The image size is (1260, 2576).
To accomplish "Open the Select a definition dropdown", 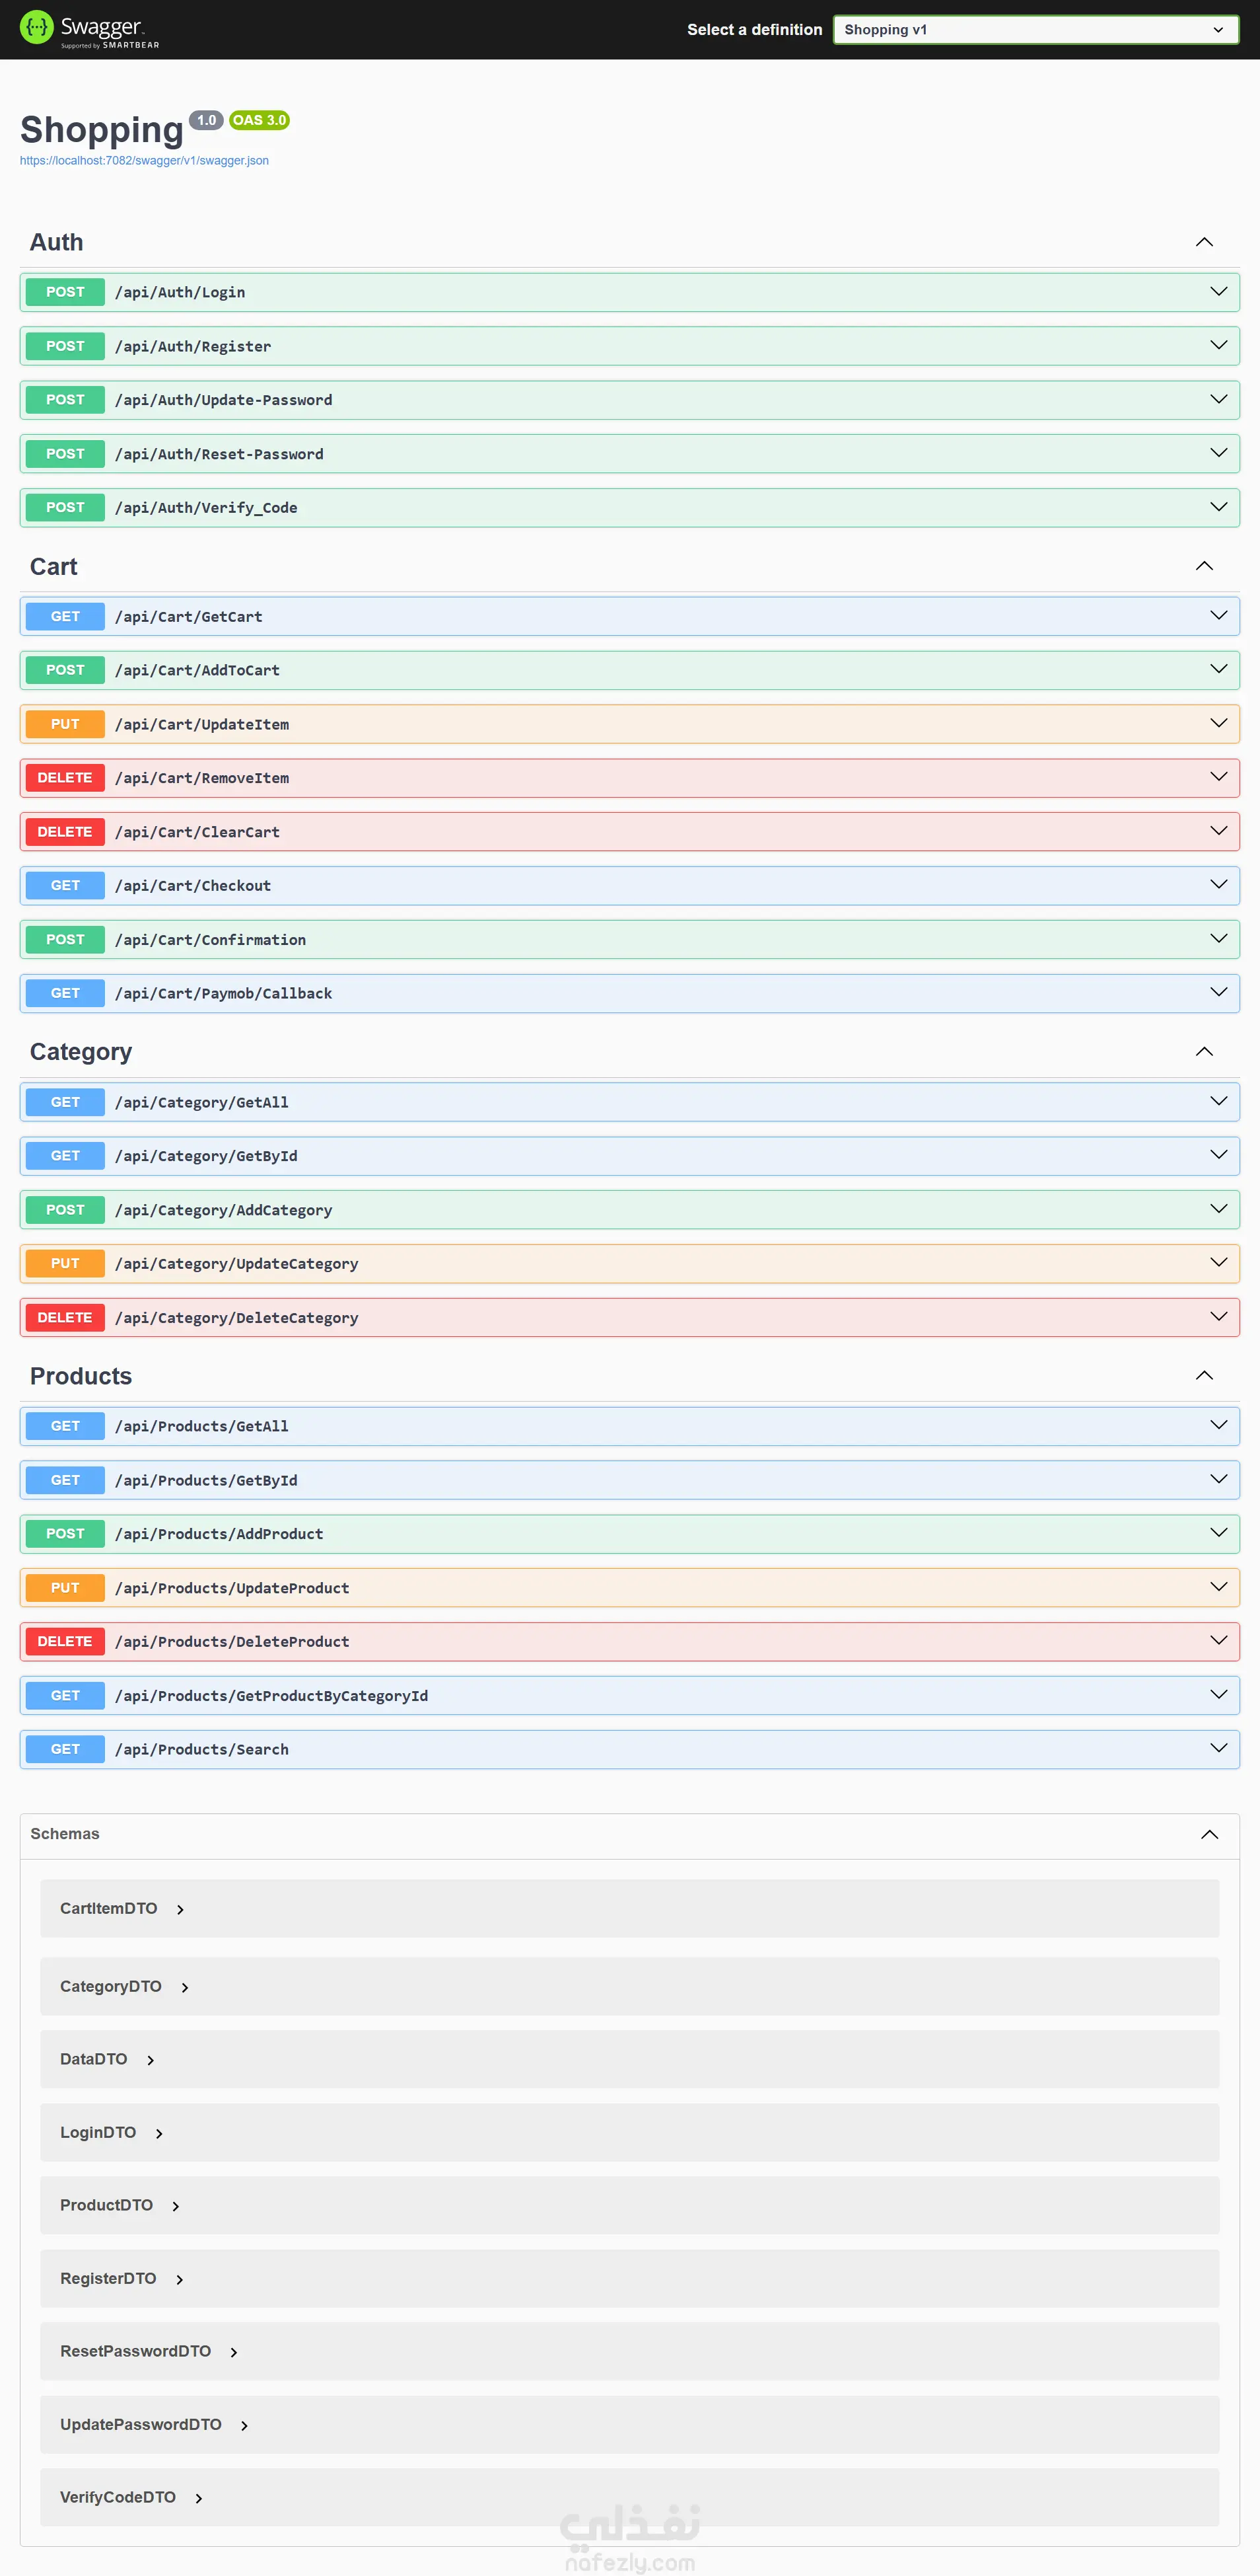I will 1036,30.
